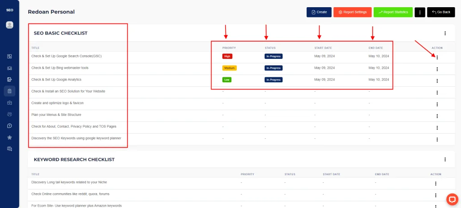Viewport: 461px width, 208px height.
Task: Open the black three-dot menu beside Report Statistics
Action: (420, 12)
